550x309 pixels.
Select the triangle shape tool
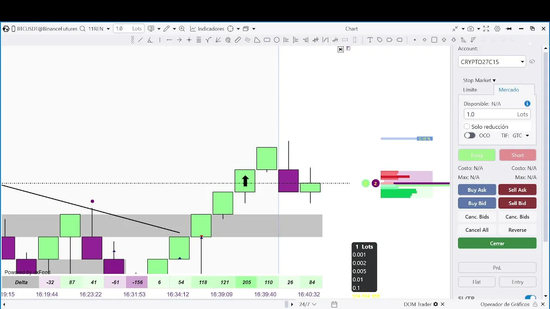click(257, 40)
